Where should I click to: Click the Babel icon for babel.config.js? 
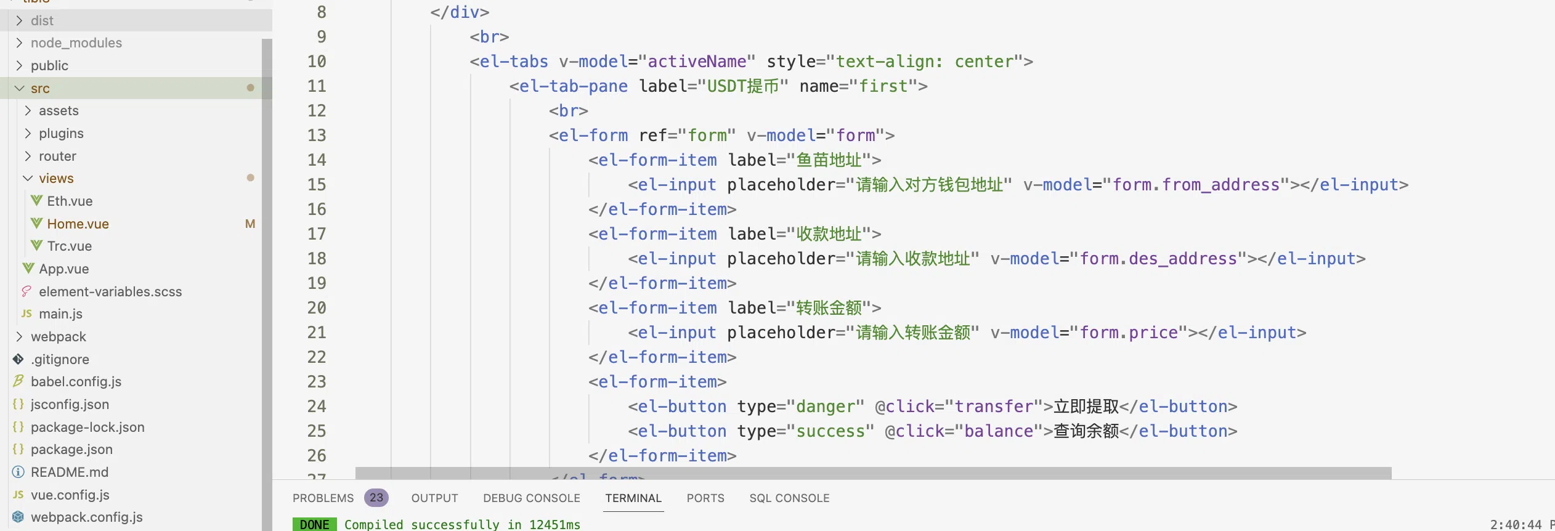(x=18, y=381)
